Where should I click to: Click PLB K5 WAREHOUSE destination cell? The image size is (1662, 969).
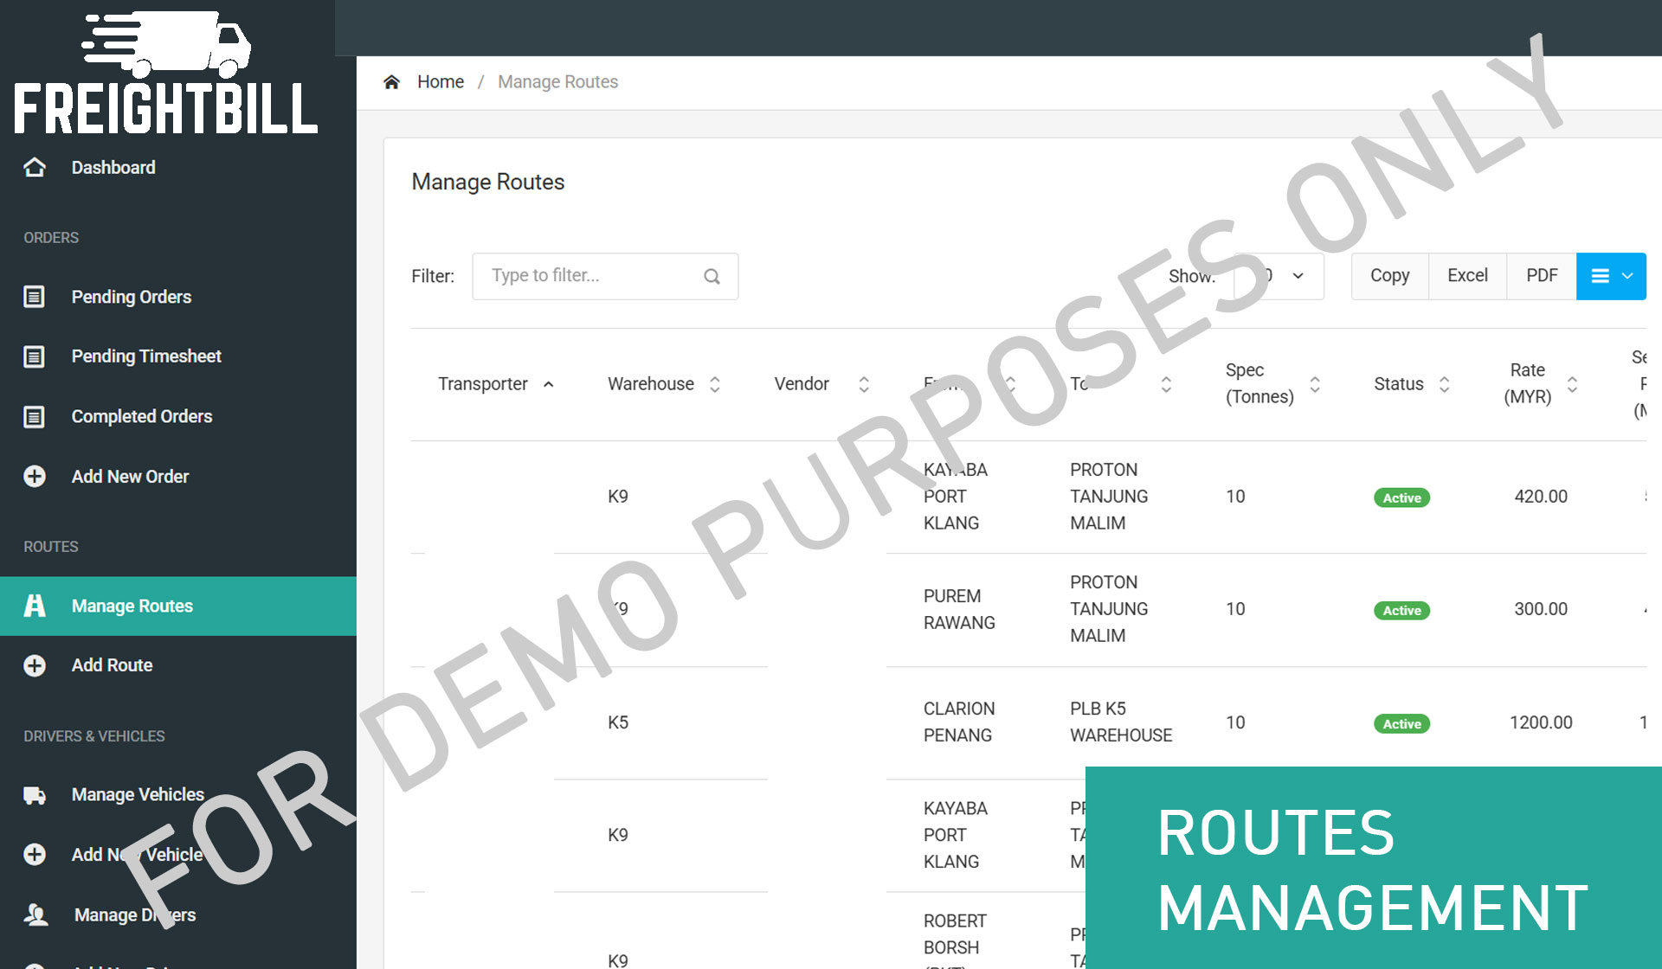[x=1121, y=722]
